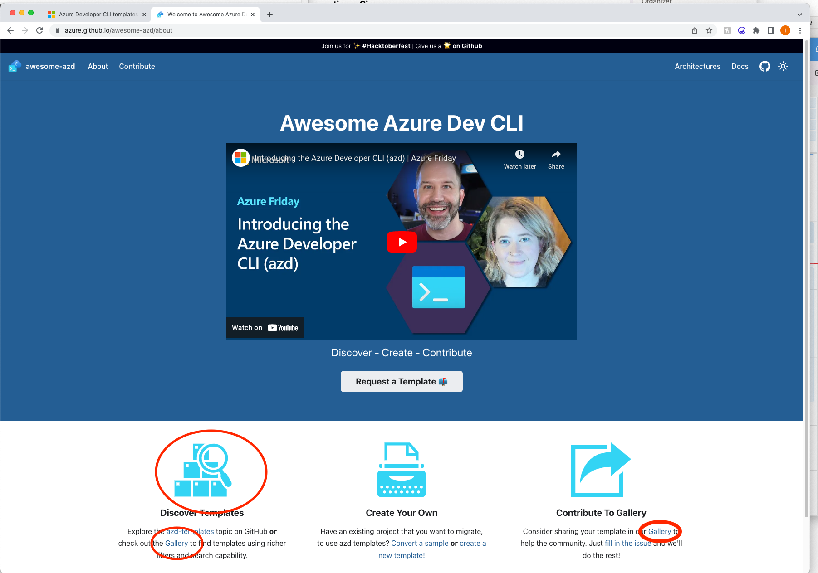
Task: Click the GitHub octocat icon in navbar
Action: pos(764,66)
